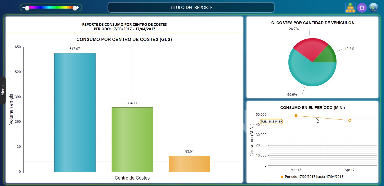Click the M.N.: 48,984.19 tooltip label

pyautogui.click(x=271, y=122)
